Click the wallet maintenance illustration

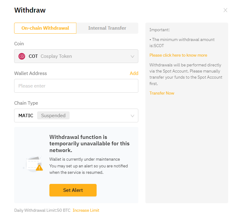pyautogui.click(x=33, y=164)
